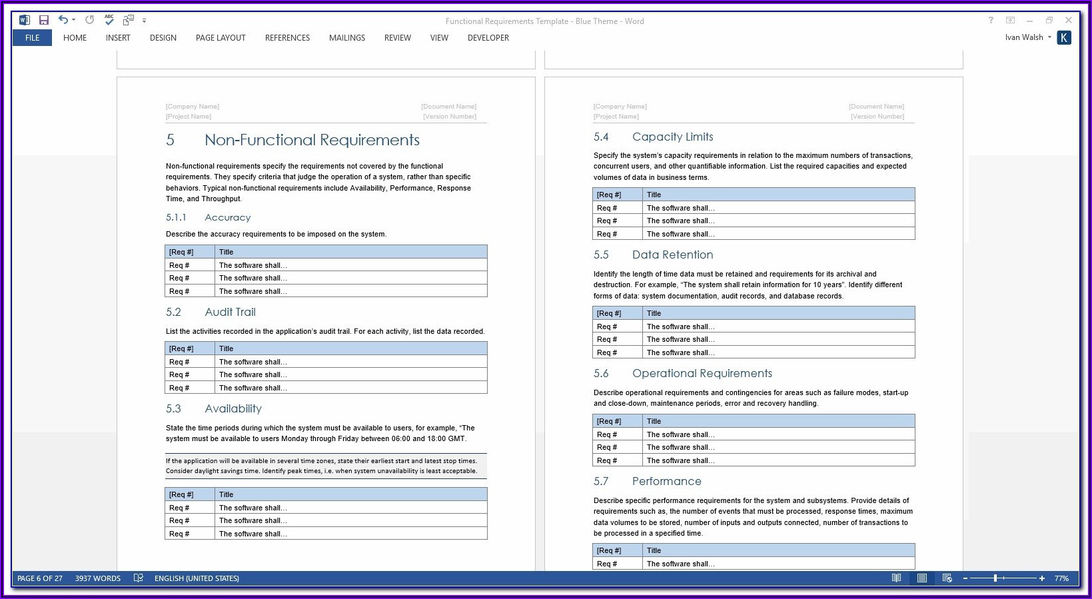Click the Redo/Repeat icon
1092x599 pixels.
pyautogui.click(x=89, y=20)
